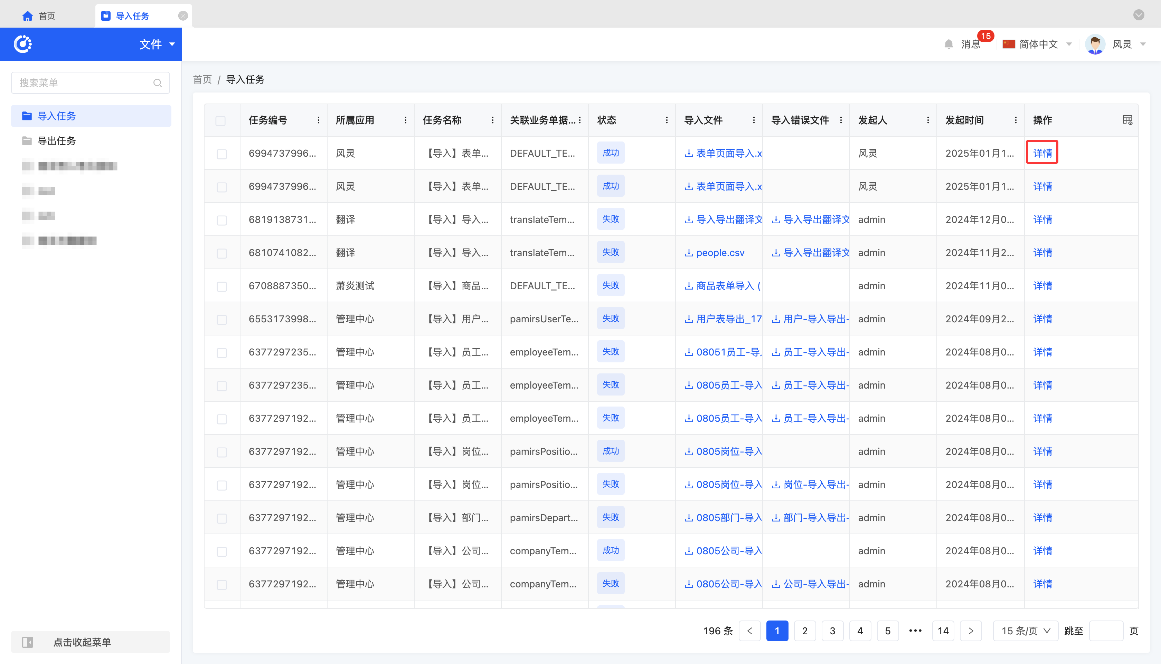This screenshot has width=1161, height=664.
Task: Open the 任务编号 column options dots
Action: 318,120
